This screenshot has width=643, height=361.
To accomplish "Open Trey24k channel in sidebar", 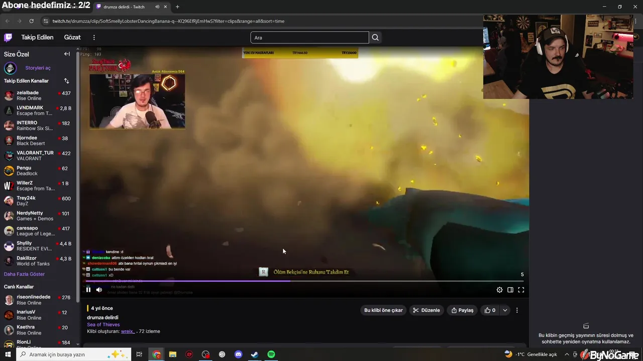I will tap(38, 201).
